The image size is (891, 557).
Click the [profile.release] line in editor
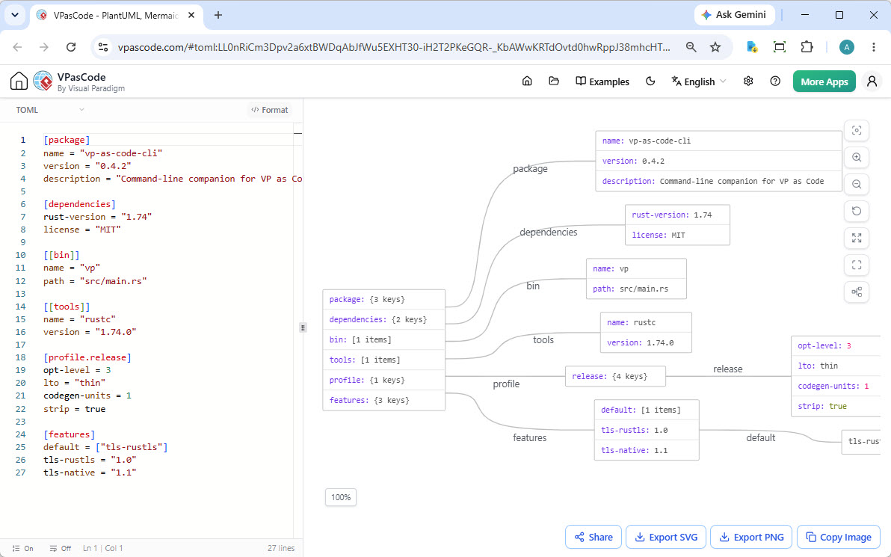[x=87, y=357]
